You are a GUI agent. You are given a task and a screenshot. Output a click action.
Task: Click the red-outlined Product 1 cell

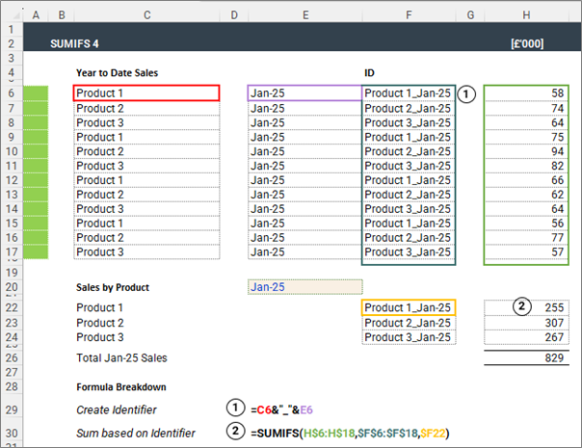coord(146,93)
